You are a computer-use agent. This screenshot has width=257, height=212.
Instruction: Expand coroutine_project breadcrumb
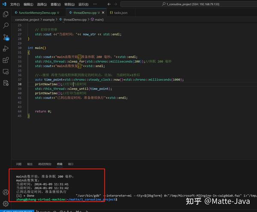pyautogui.click(x=27, y=20)
